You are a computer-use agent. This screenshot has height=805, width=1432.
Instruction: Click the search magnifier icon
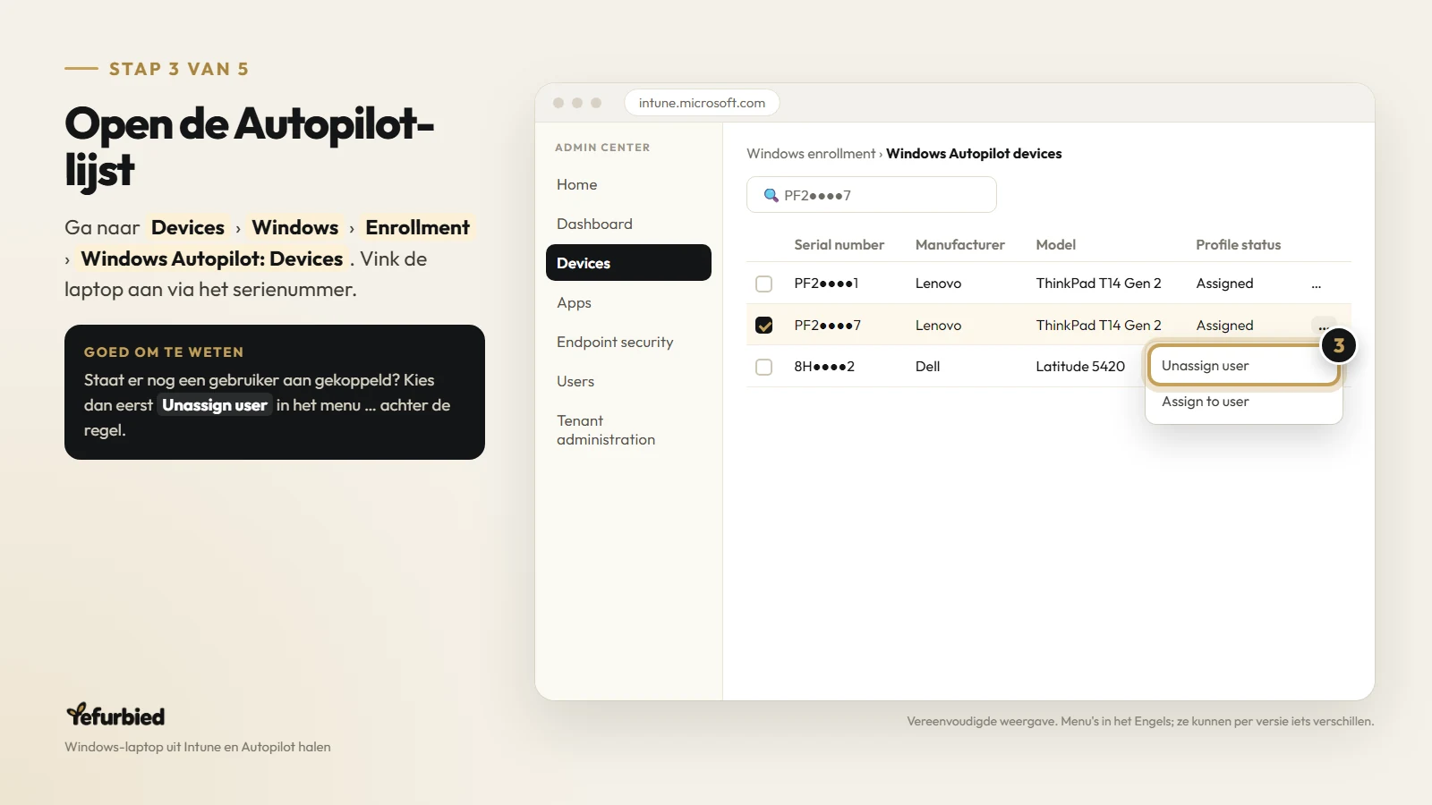coord(771,195)
